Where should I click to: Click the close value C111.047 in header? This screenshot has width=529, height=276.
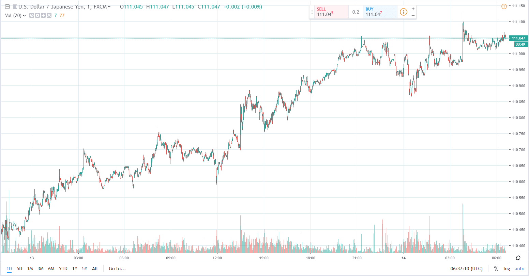209,7
